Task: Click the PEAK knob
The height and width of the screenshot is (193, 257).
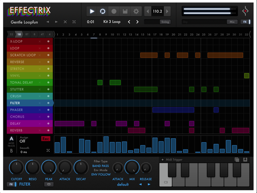Action: tap(49, 167)
